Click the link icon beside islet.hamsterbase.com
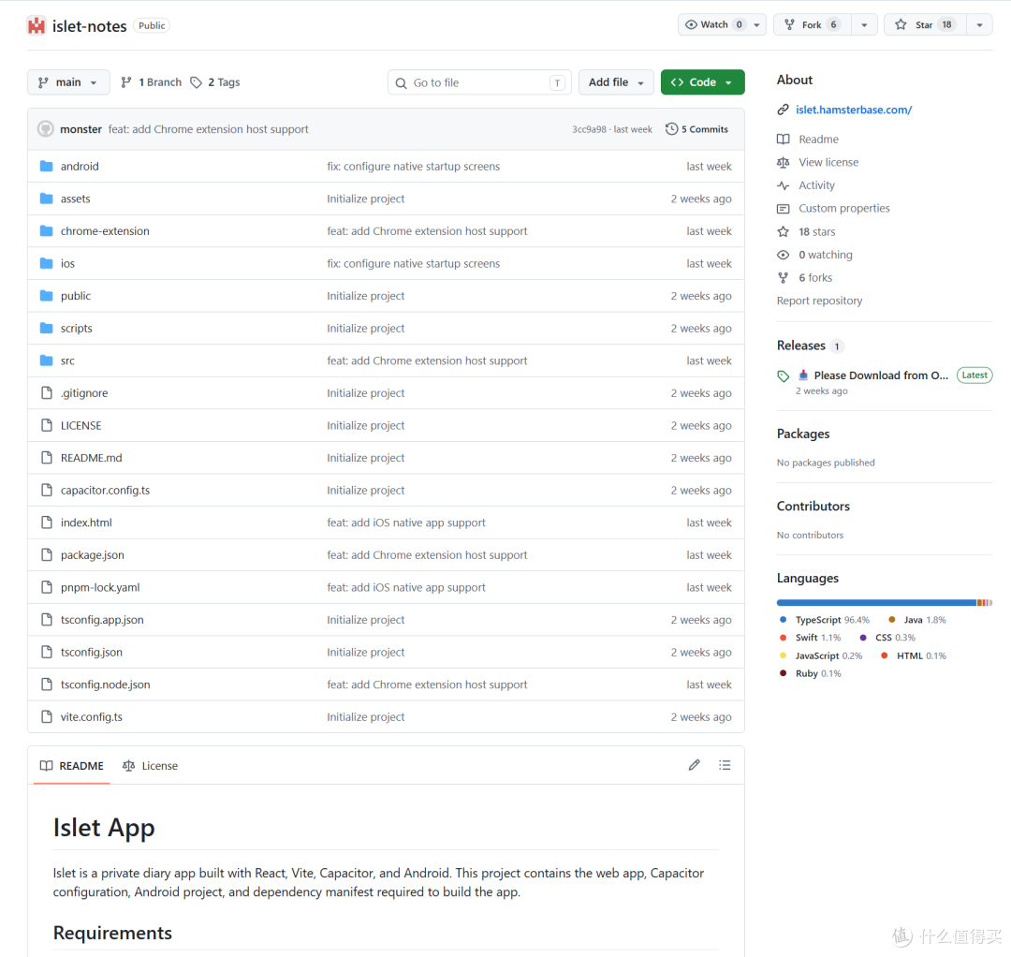This screenshot has width=1011, height=957. (x=784, y=110)
